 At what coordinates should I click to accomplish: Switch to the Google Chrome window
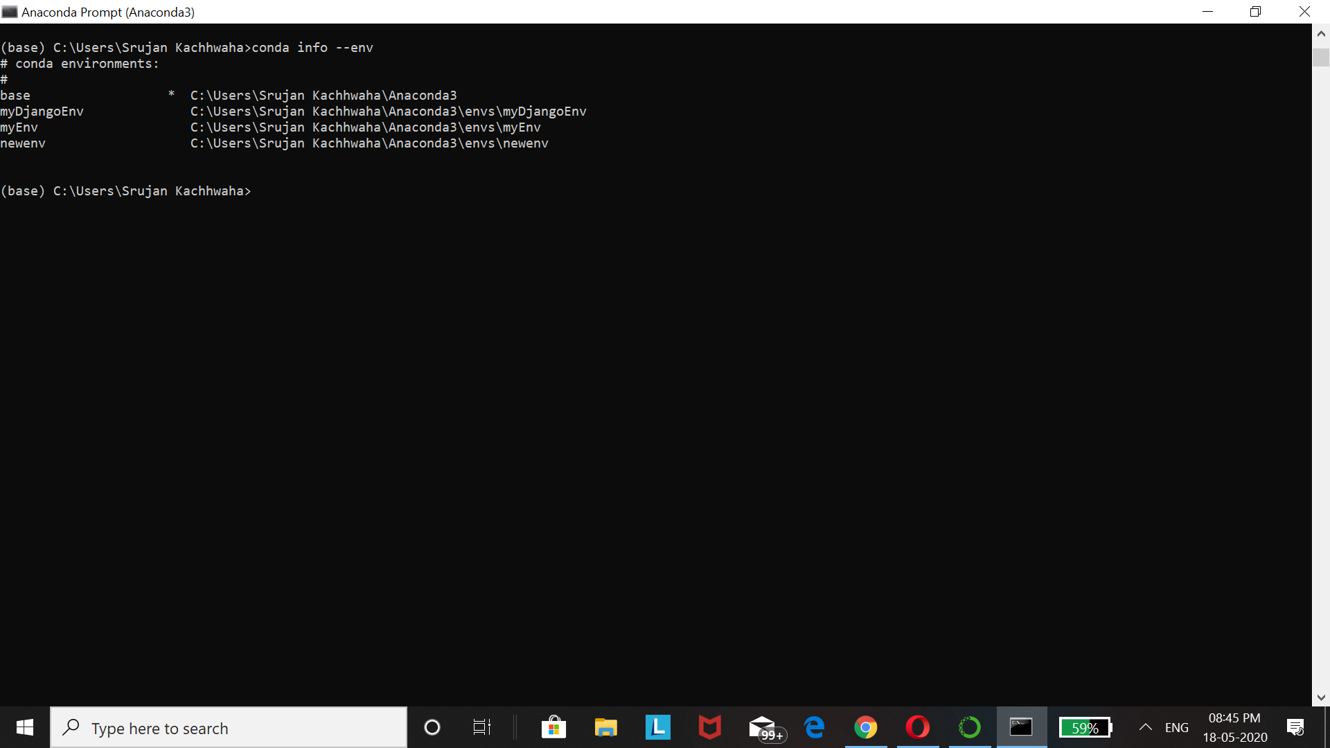[866, 727]
